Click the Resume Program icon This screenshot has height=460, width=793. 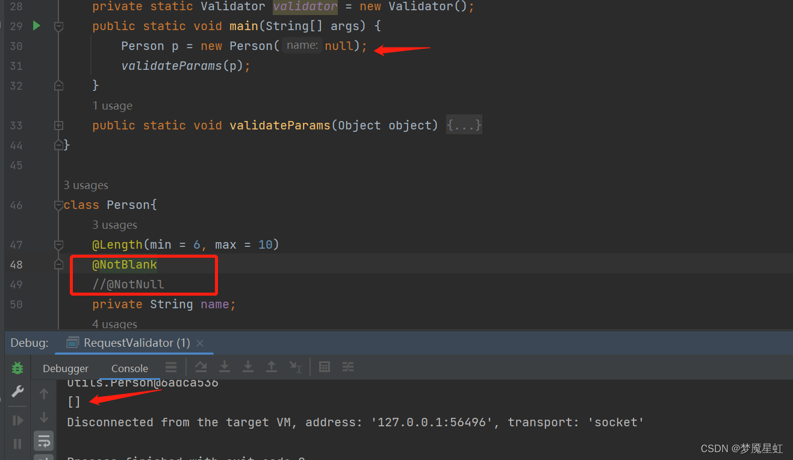[x=17, y=420]
